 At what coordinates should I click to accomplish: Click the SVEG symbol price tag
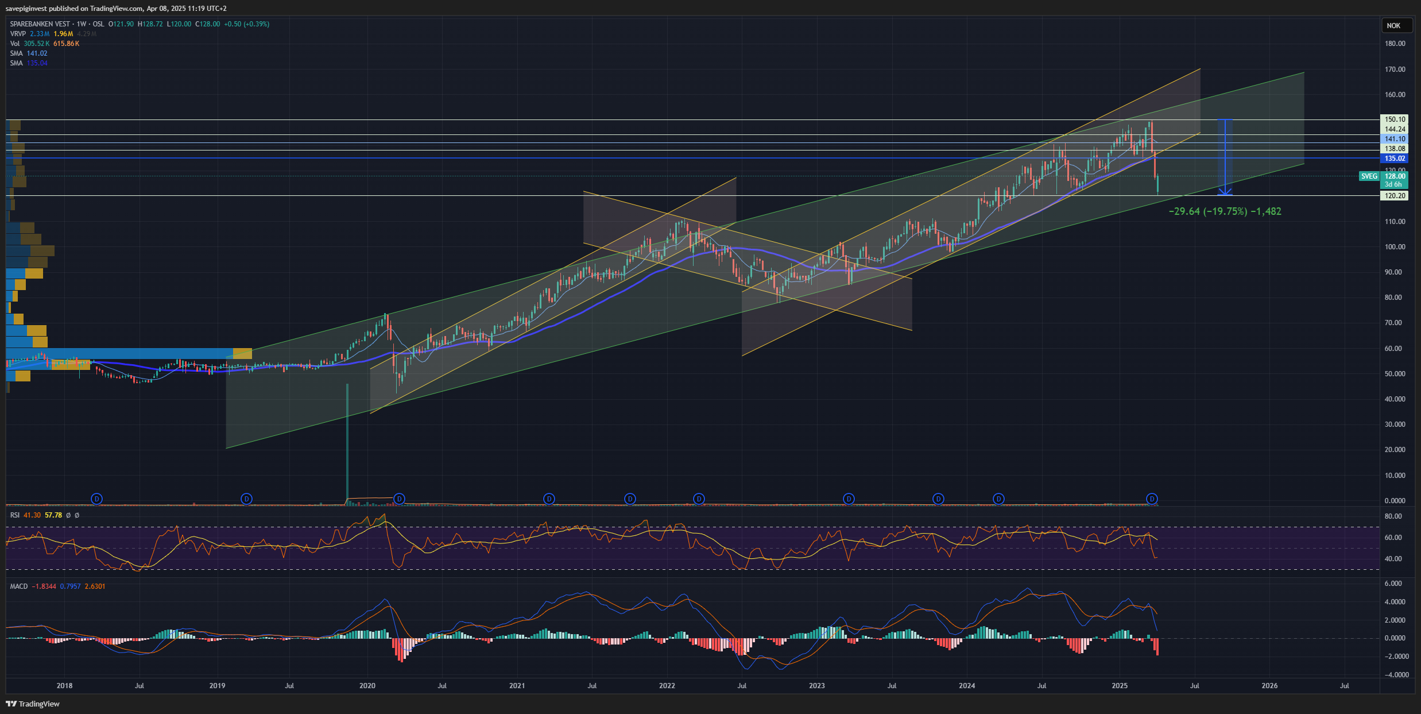(1369, 176)
